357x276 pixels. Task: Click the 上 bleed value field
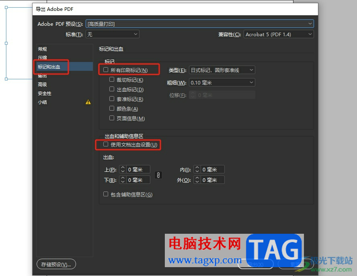(x=138, y=169)
